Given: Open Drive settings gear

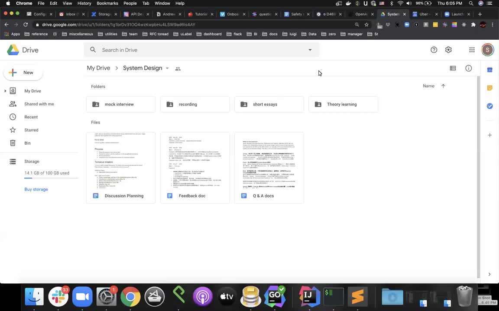Looking at the screenshot, I should pos(448,50).
